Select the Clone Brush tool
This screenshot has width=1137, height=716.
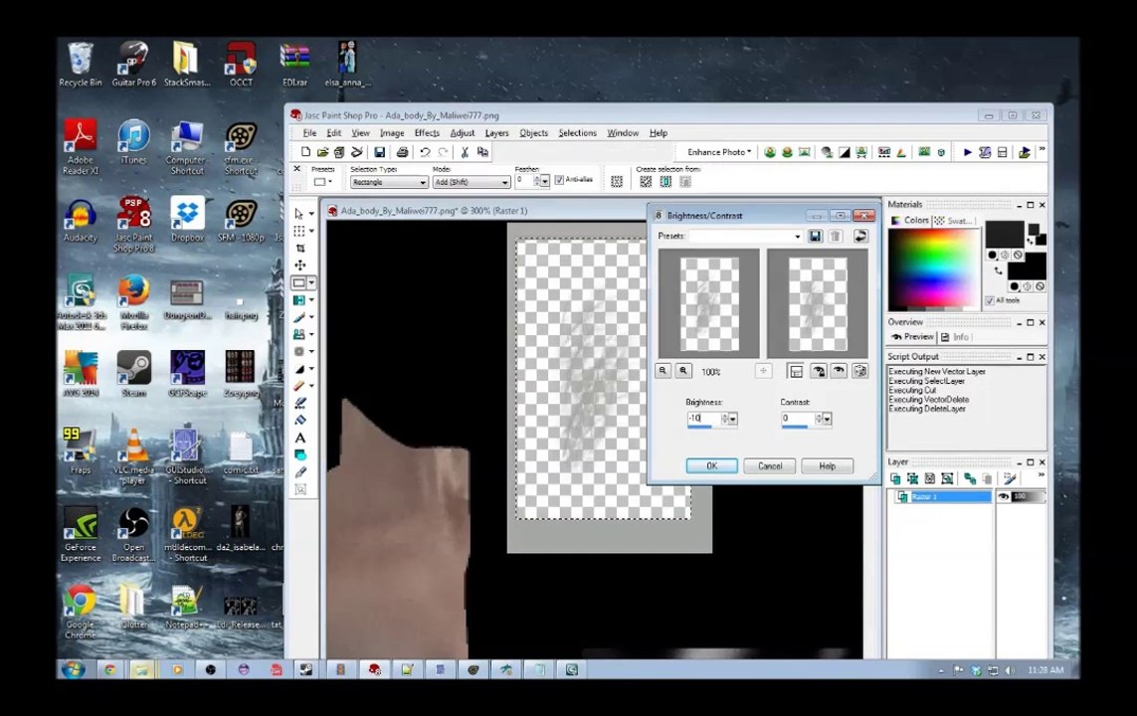(299, 335)
